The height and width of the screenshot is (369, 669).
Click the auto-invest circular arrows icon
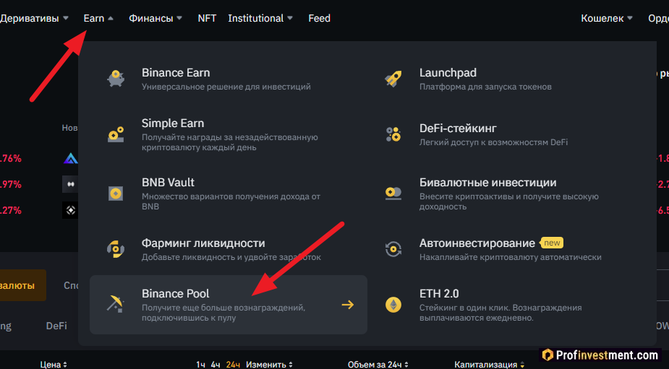coord(393,249)
